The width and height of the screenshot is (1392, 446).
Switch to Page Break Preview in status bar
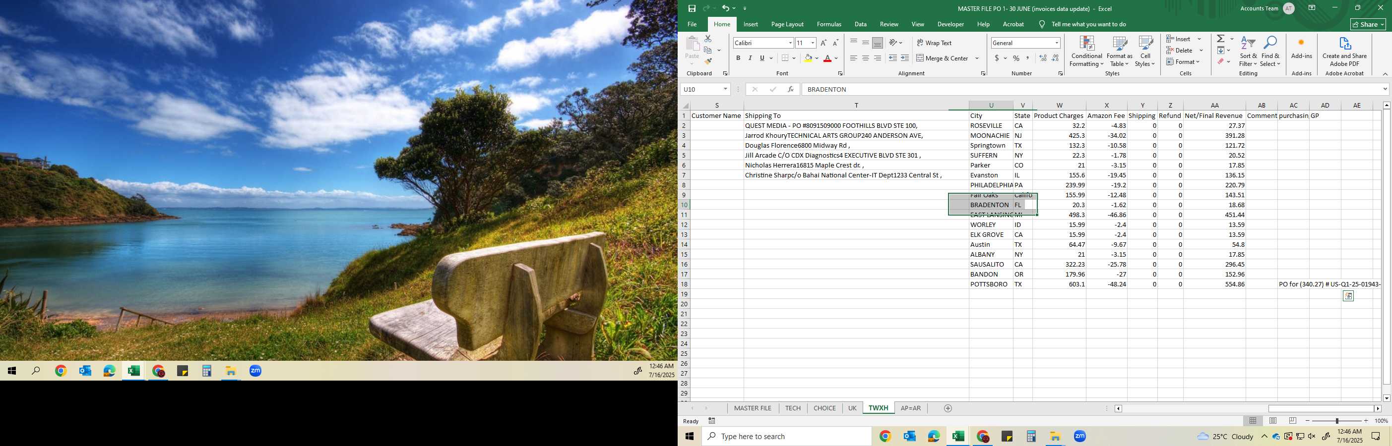(x=1293, y=421)
